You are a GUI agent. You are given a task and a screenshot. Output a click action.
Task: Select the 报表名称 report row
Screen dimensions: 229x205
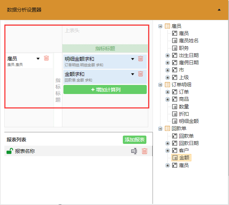coord(78,151)
